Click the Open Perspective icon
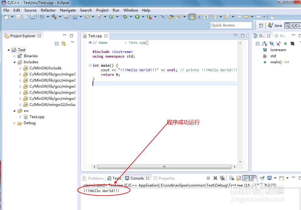Viewport: 301px width, 210px height. tap(261, 25)
